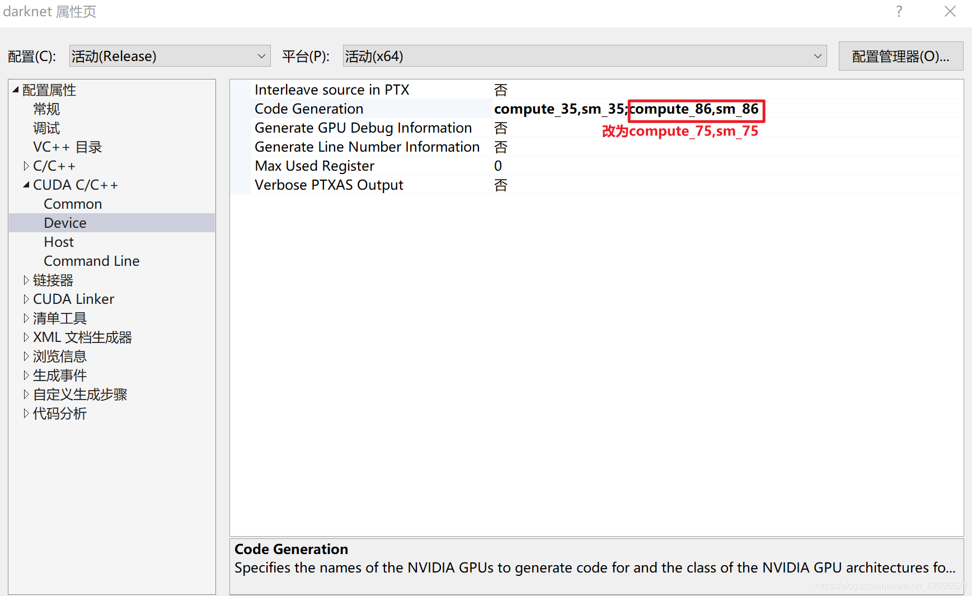Click the help question mark icon
The height and width of the screenshot is (596, 972).
click(899, 12)
